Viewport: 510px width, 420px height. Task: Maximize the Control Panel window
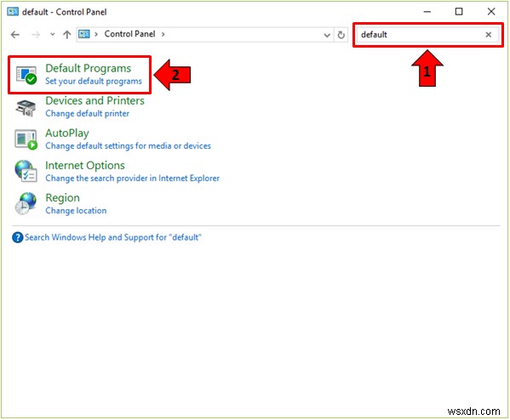[x=459, y=12]
